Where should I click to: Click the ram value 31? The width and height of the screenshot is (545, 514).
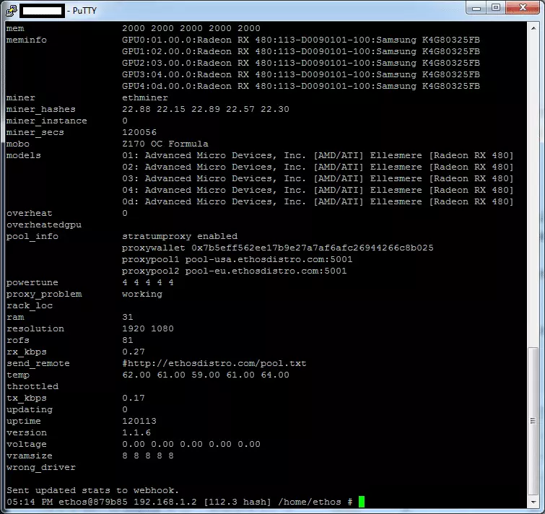tap(128, 317)
